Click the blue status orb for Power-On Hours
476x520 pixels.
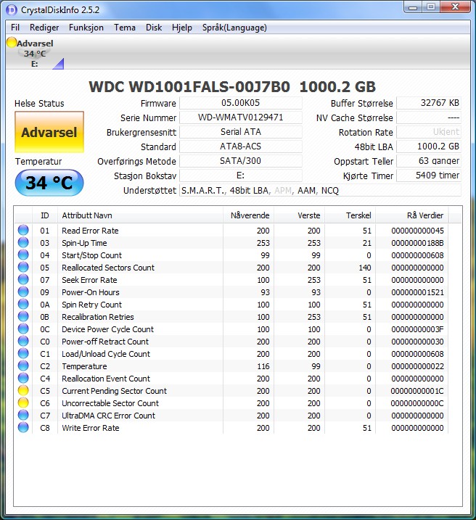pos(23,292)
